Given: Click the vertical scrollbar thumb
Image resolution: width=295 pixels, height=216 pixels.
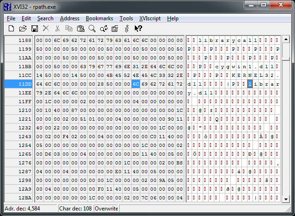Looking at the screenshot, I should point(286,59).
